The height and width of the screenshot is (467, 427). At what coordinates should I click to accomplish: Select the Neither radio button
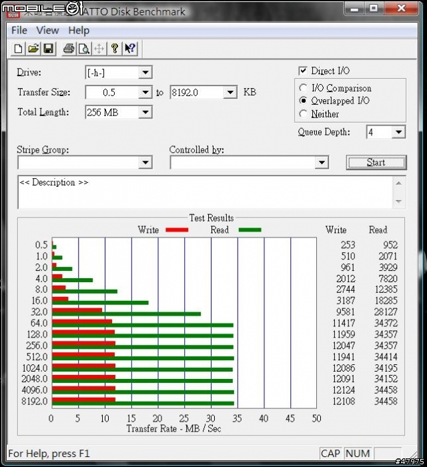click(x=303, y=114)
